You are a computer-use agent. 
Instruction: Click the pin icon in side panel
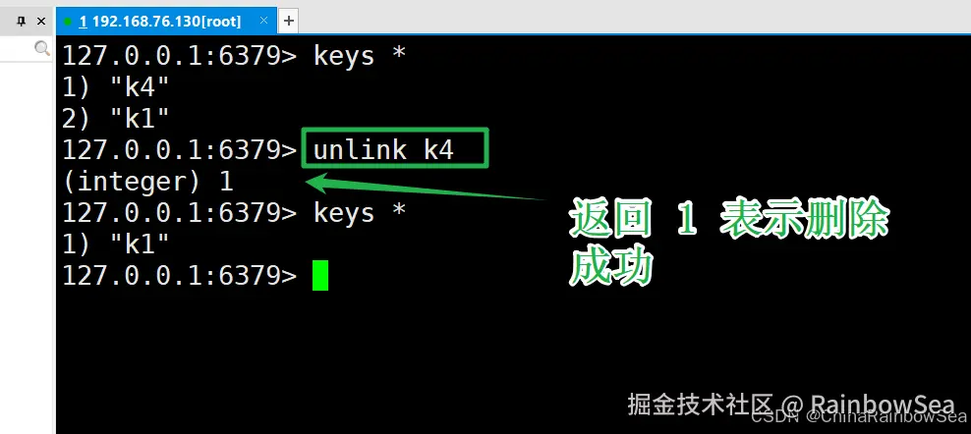[x=22, y=21]
